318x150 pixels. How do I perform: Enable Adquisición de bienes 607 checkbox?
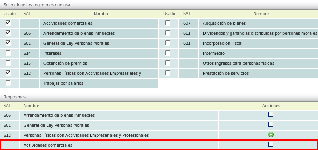click(x=168, y=23)
